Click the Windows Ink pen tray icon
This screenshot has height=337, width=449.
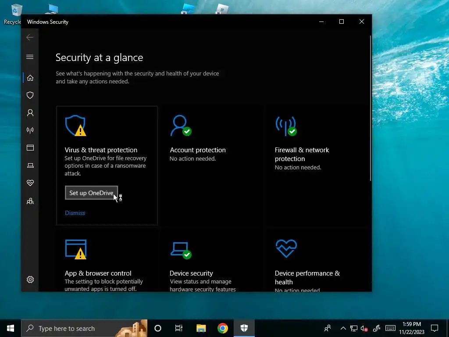[377, 328]
